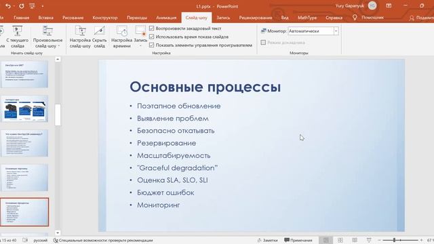This screenshot has height=244, width=434.
Task: Click the thumbnail pane scrollbar thumb
Action: (58, 115)
